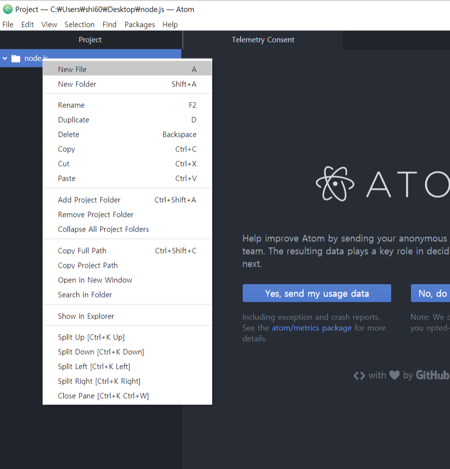Collapse the node.js project folder chevron
The width and height of the screenshot is (450, 469).
(x=5, y=58)
